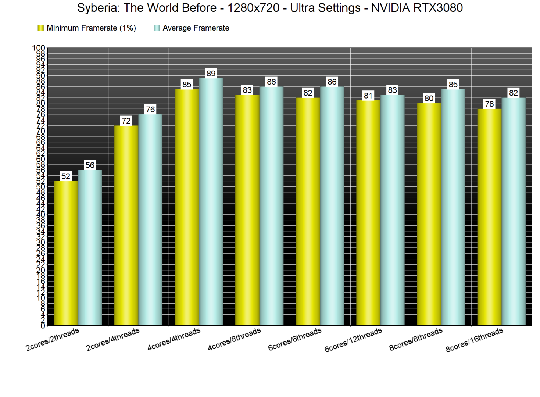This screenshot has height=397, width=540.
Task: Click the 100 value on the vertical axis
Action: [x=39, y=48]
